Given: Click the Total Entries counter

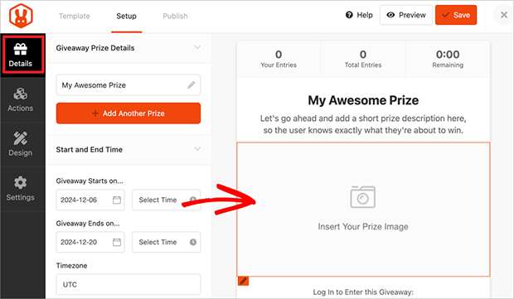Looking at the screenshot, I should point(363,59).
